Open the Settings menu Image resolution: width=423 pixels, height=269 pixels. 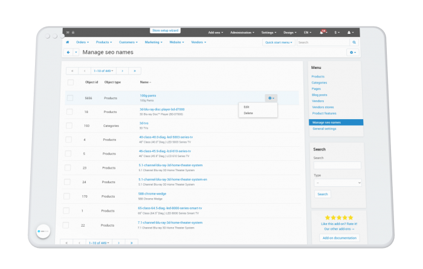point(269,33)
